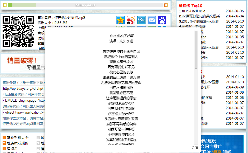Click the lyrics popup scrollbar thumb
248x153 pixels.
click(196, 49)
